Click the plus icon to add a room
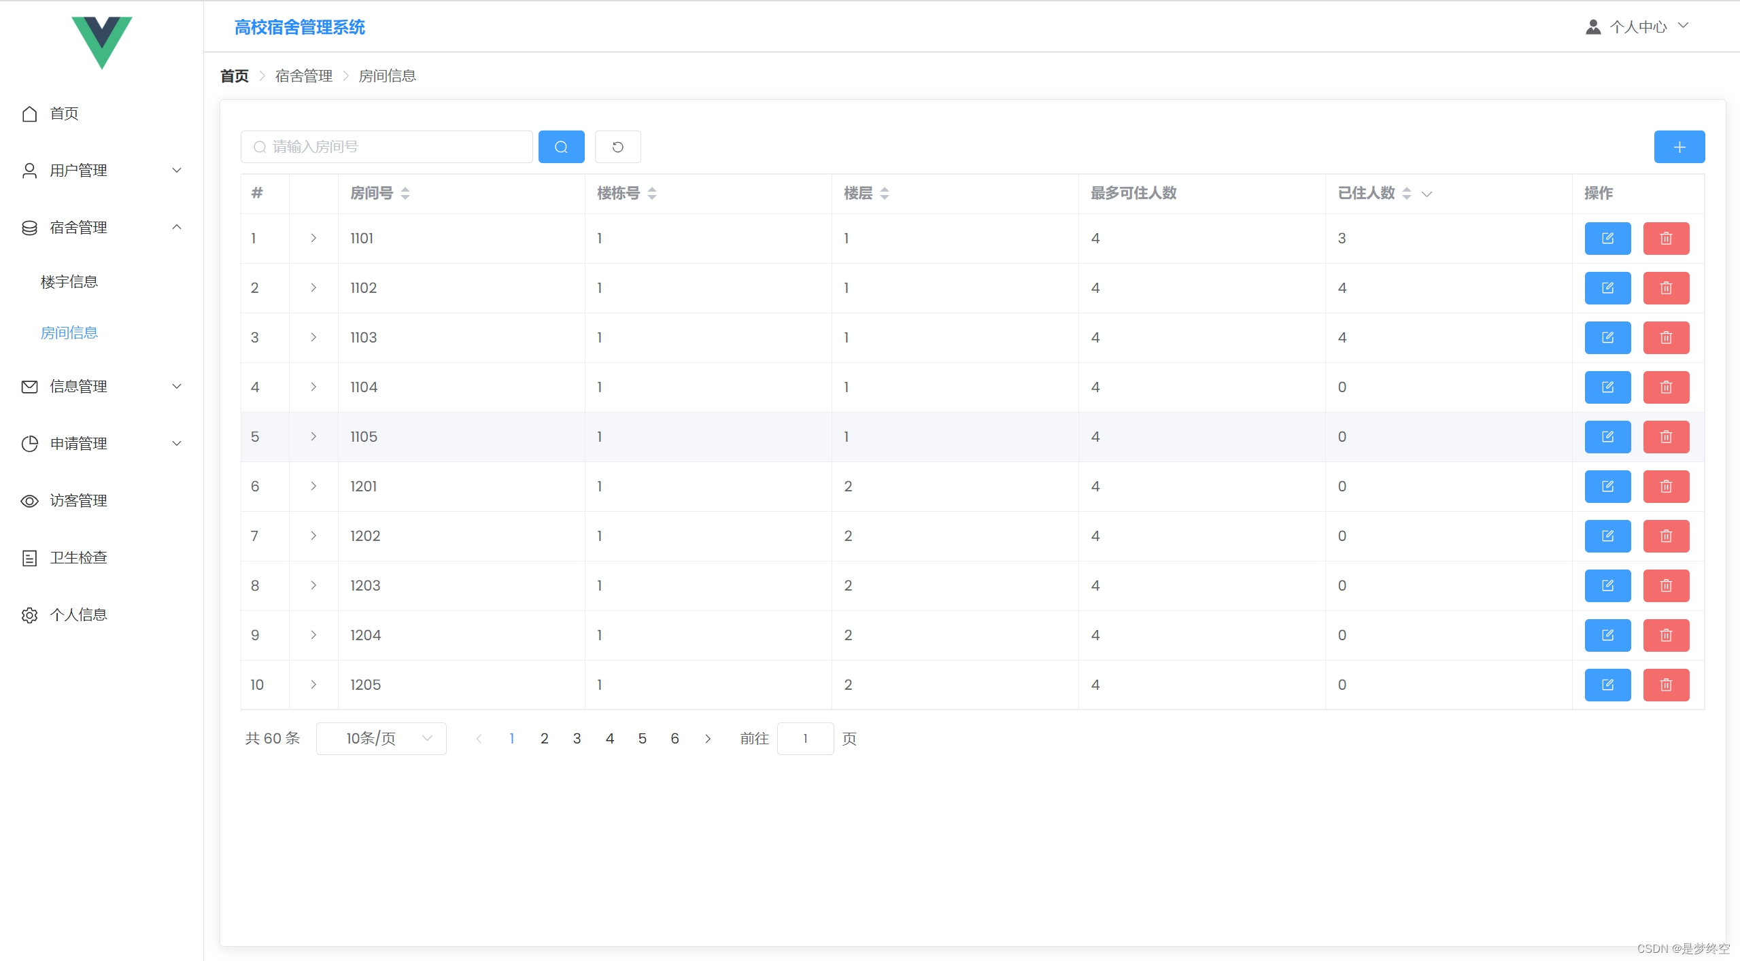1740x961 pixels. [1679, 146]
